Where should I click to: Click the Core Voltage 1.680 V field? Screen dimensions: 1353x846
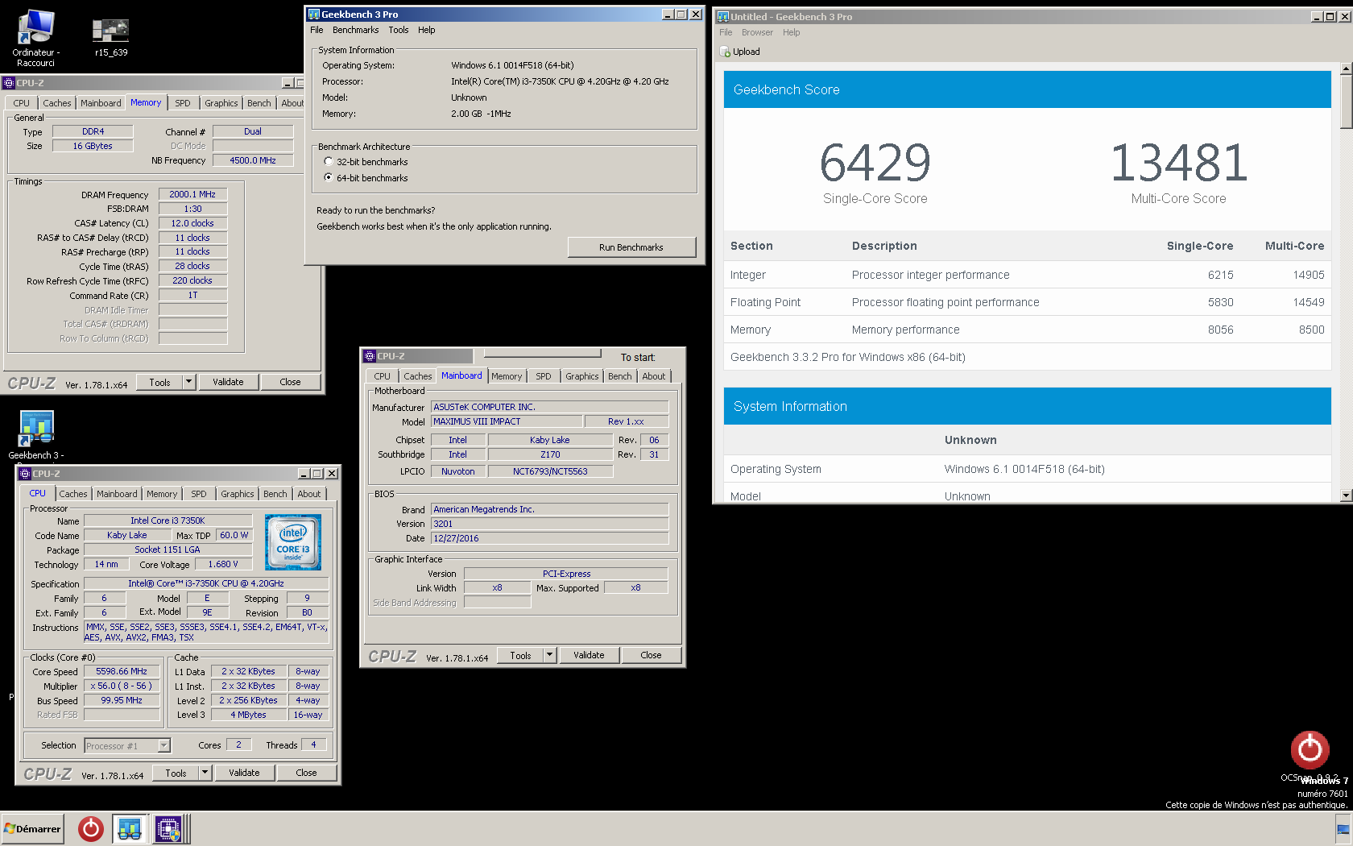pos(223,564)
